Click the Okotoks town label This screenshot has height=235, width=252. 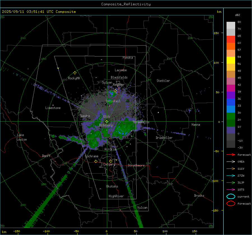(x=112, y=186)
